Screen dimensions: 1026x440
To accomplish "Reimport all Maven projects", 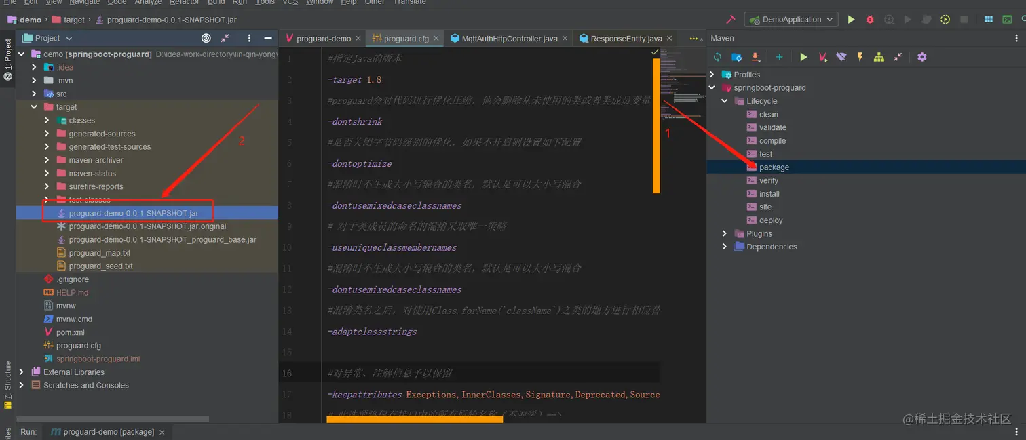I will click(x=717, y=57).
